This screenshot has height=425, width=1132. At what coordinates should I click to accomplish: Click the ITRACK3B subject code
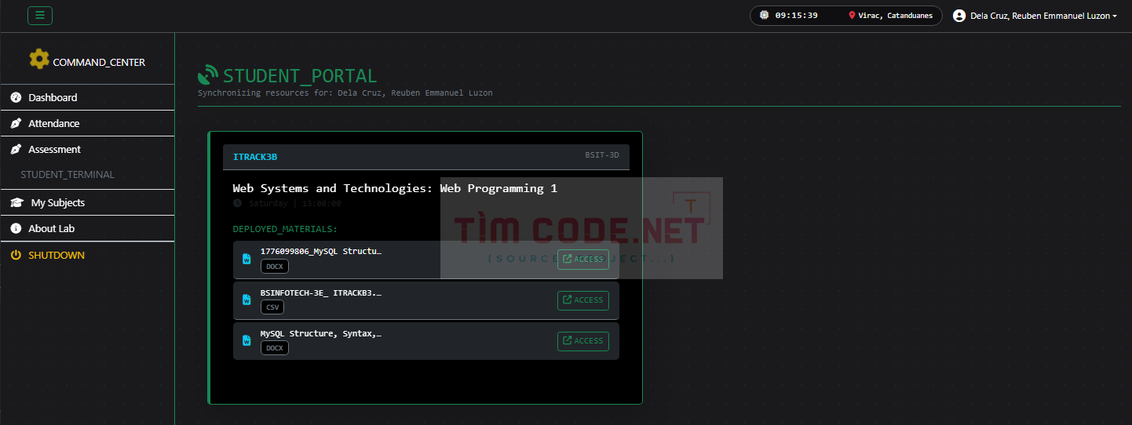[x=255, y=157]
